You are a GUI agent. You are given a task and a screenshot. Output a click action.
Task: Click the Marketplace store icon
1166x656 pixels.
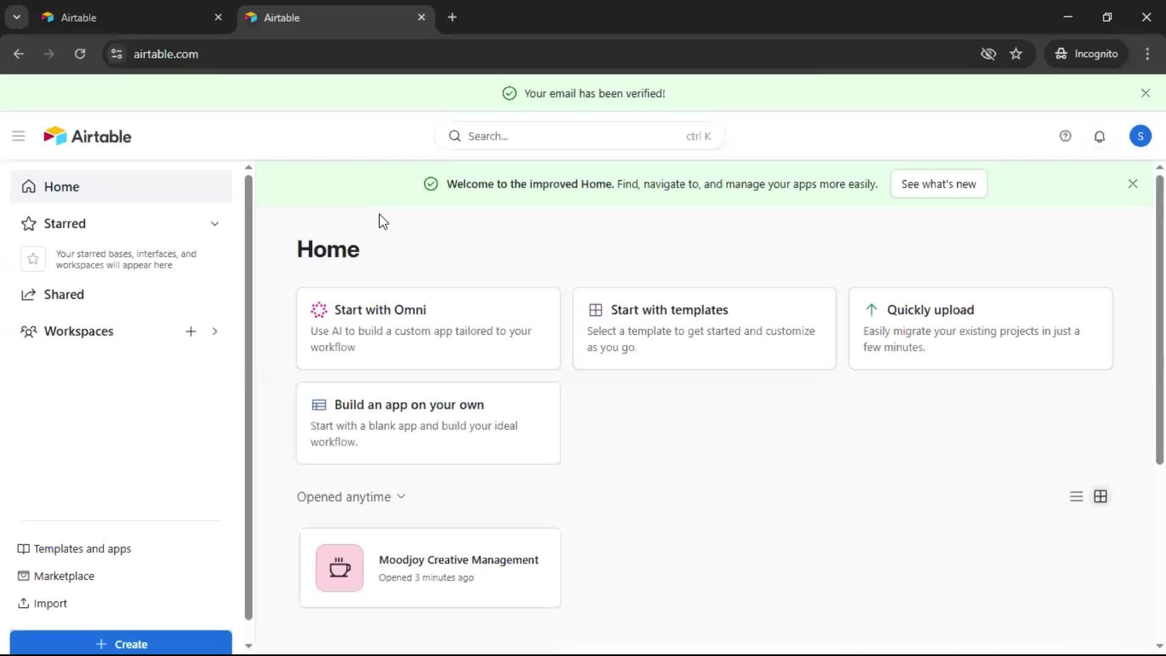pos(23,576)
